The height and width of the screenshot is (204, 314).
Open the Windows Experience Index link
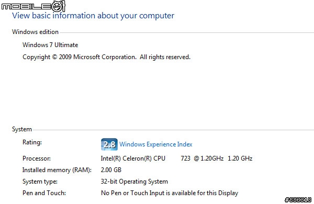point(156,144)
